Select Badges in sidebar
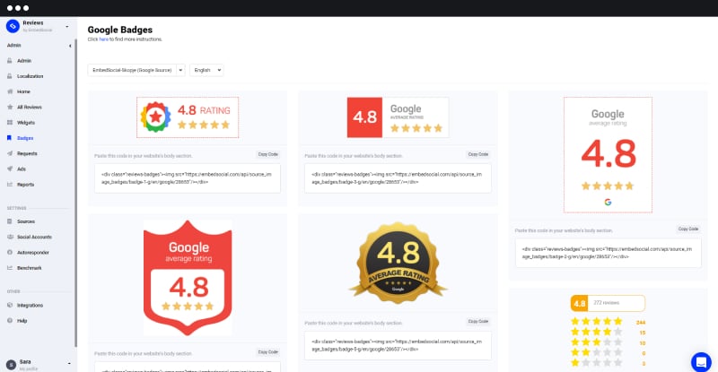The width and height of the screenshot is (718, 372). coord(25,138)
